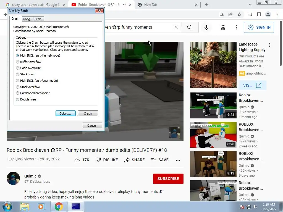Click the video player picture-in-corner mini thumbnail
283x212 pixels.
174,132
